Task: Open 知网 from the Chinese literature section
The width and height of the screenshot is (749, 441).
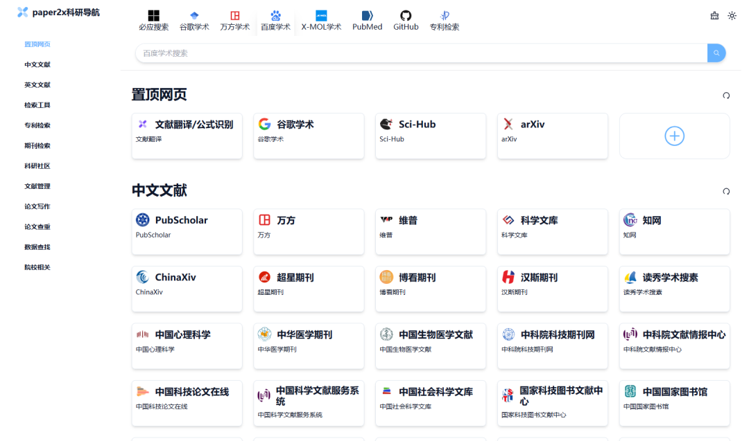Action: [673, 231]
